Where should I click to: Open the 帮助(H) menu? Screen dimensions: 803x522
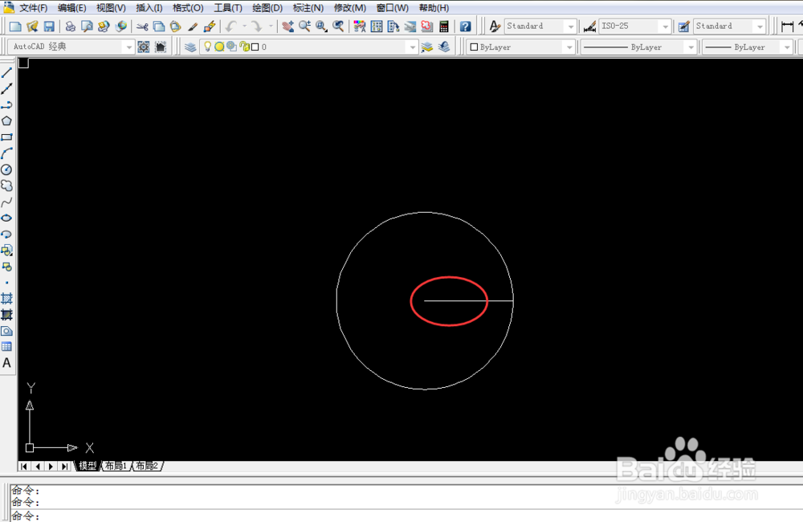(x=434, y=8)
